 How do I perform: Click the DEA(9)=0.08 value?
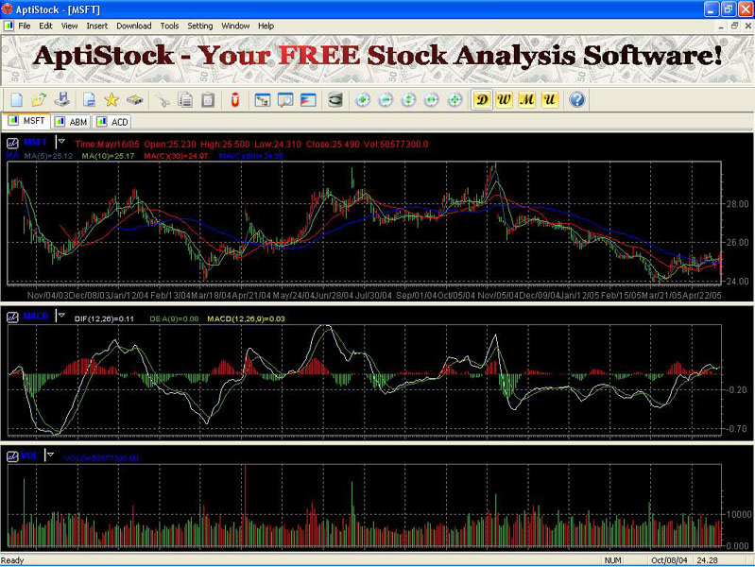(x=174, y=318)
